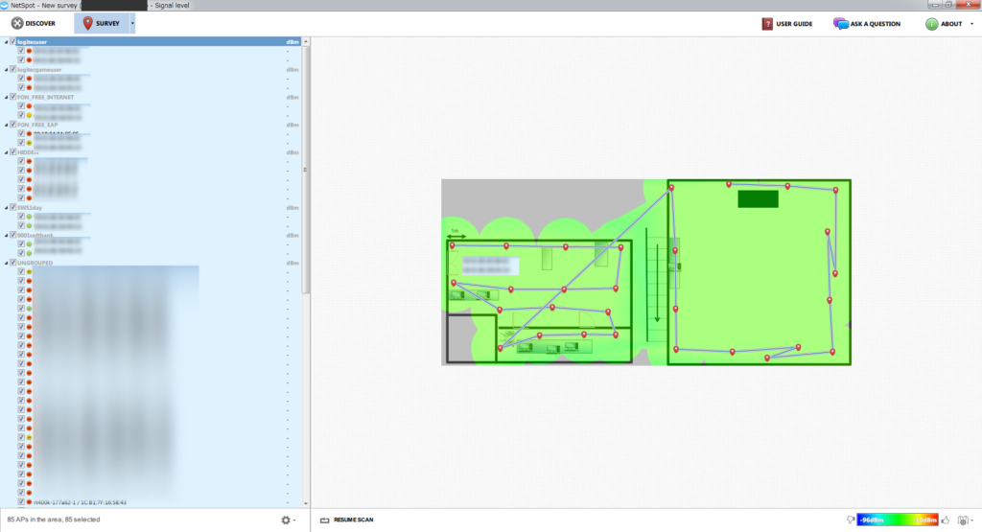Click the green About info icon
982x532 pixels.
click(931, 24)
